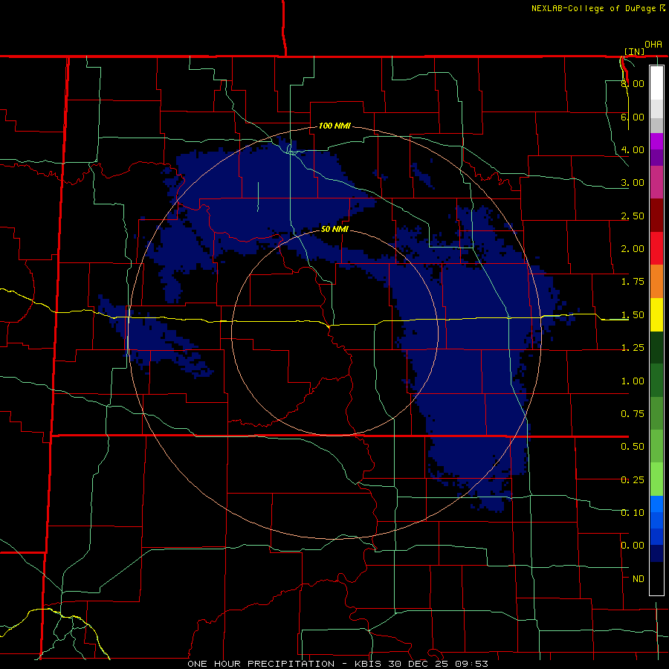Screen dimensions: 669x669
Task: Click the 2.00 legend value
Action: (x=633, y=249)
